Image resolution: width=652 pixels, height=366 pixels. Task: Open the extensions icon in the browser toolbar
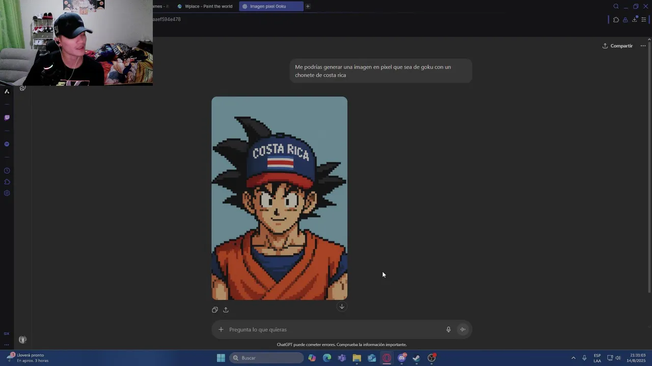(616, 20)
